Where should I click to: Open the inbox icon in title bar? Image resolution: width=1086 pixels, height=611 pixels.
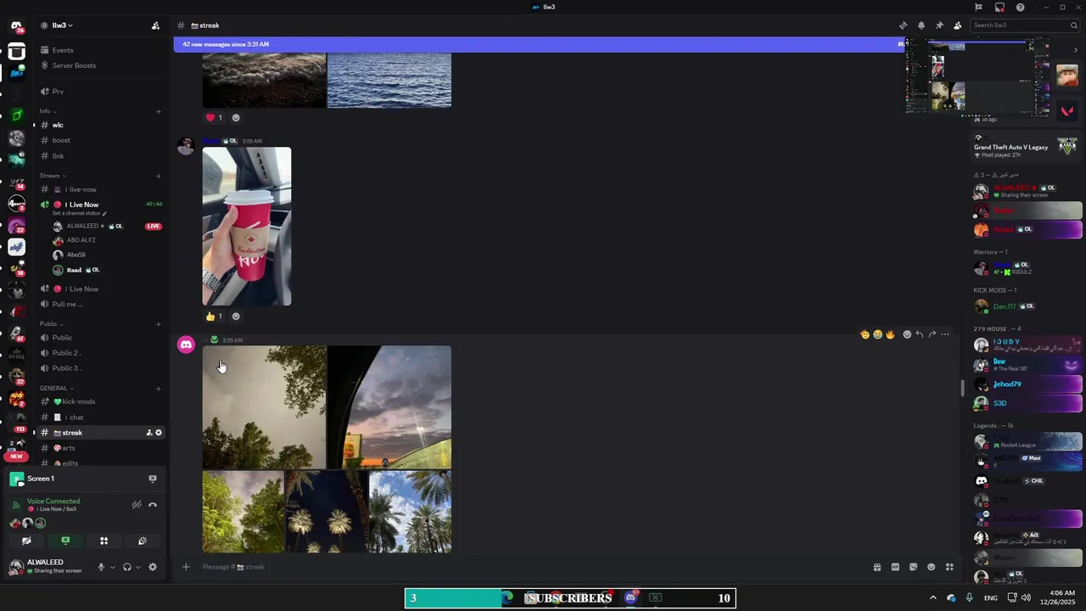click(x=999, y=7)
